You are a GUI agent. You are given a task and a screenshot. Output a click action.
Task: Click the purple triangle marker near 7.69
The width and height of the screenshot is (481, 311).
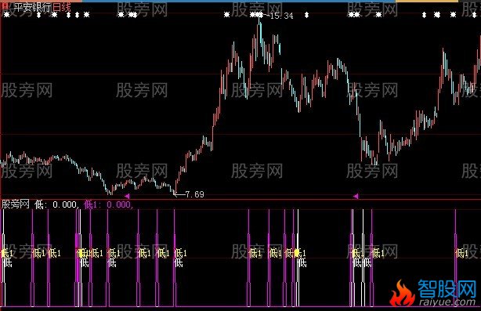click(128, 196)
